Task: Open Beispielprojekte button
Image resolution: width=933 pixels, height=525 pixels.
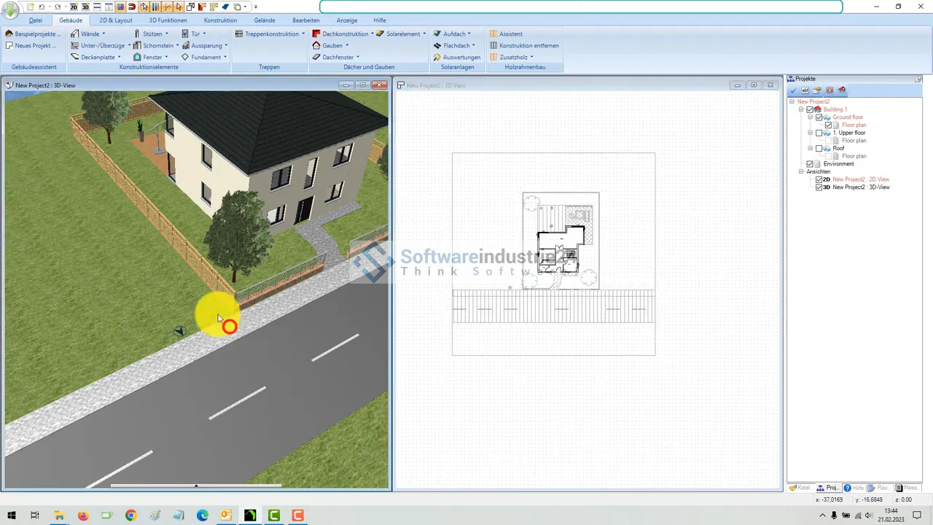Action: pyautogui.click(x=34, y=34)
